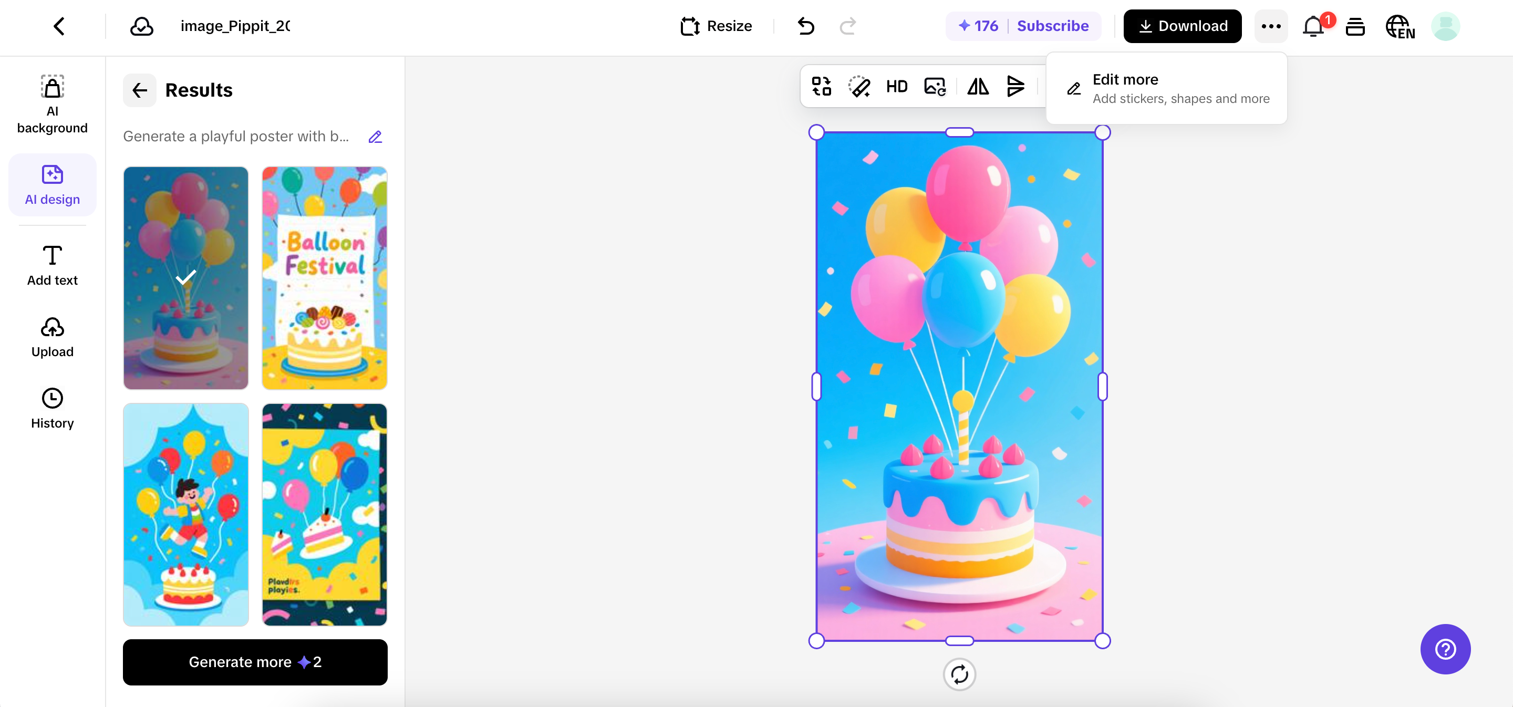
Task: Select the AI eraser wand tool
Action: (x=859, y=87)
